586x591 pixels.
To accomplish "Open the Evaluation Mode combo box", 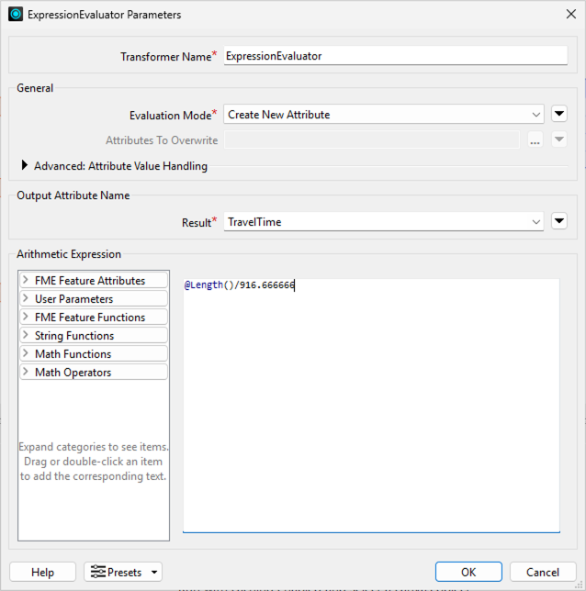I will point(384,114).
